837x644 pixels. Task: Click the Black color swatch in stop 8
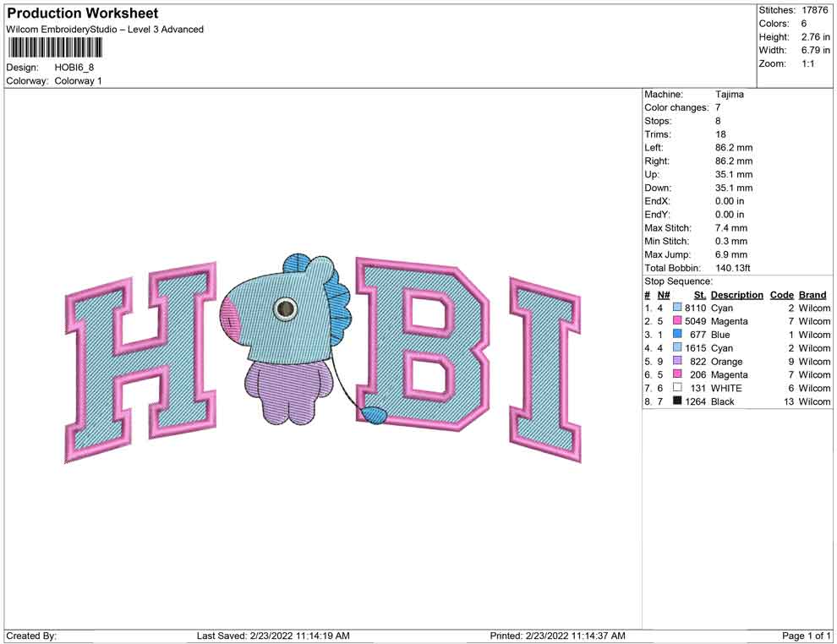point(677,401)
